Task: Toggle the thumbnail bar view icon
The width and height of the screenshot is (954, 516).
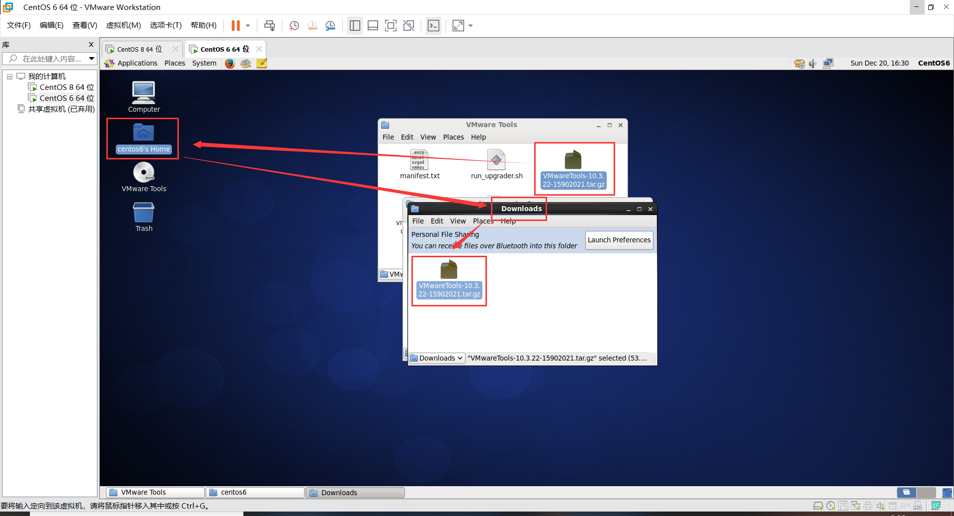Action: tap(373, 26)
